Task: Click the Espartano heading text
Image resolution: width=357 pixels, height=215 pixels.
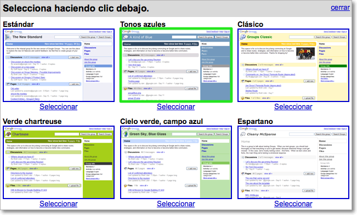Action: [x=255, y=121]
